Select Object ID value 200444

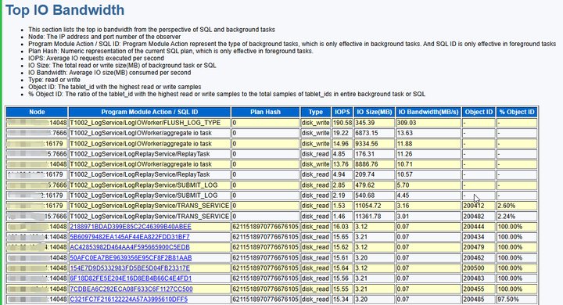(474, 227)
